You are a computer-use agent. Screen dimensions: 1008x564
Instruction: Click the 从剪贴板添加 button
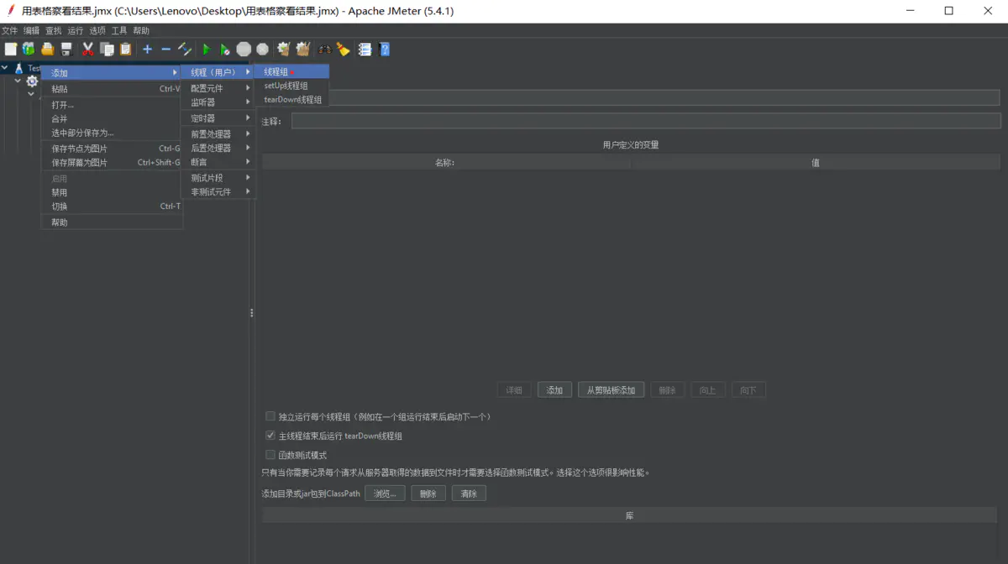point(611,390)
